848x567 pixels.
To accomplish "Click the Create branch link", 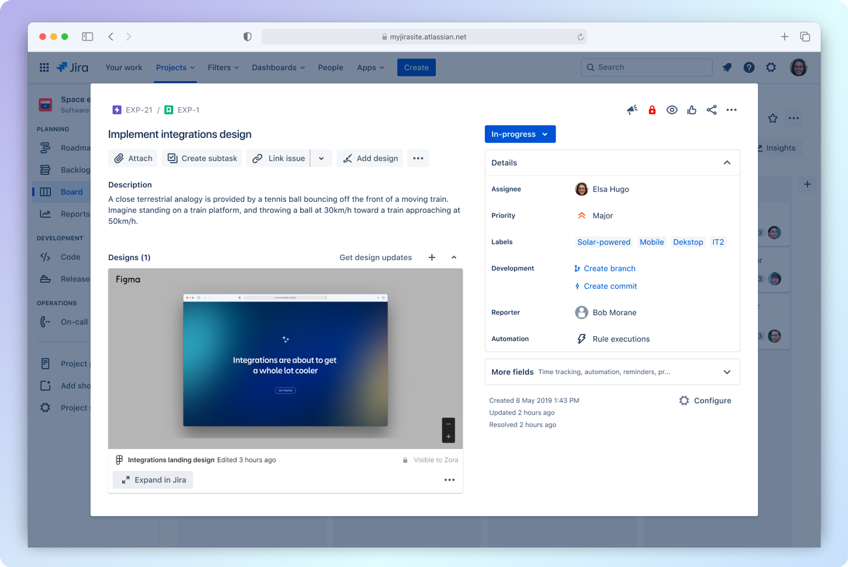I will (x=609, y=268).
